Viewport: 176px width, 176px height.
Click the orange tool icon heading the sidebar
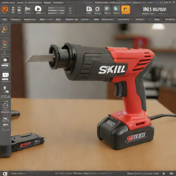coord(4,30)
